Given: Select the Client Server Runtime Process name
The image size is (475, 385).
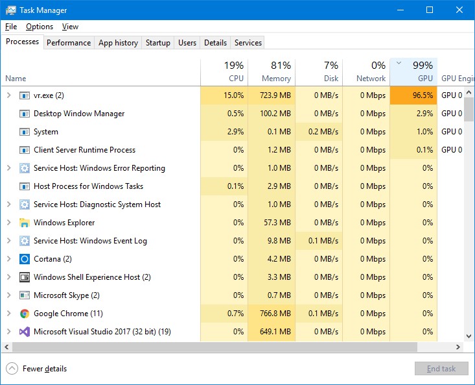Looking at the screenshot, I should click(x=84, y=150).
